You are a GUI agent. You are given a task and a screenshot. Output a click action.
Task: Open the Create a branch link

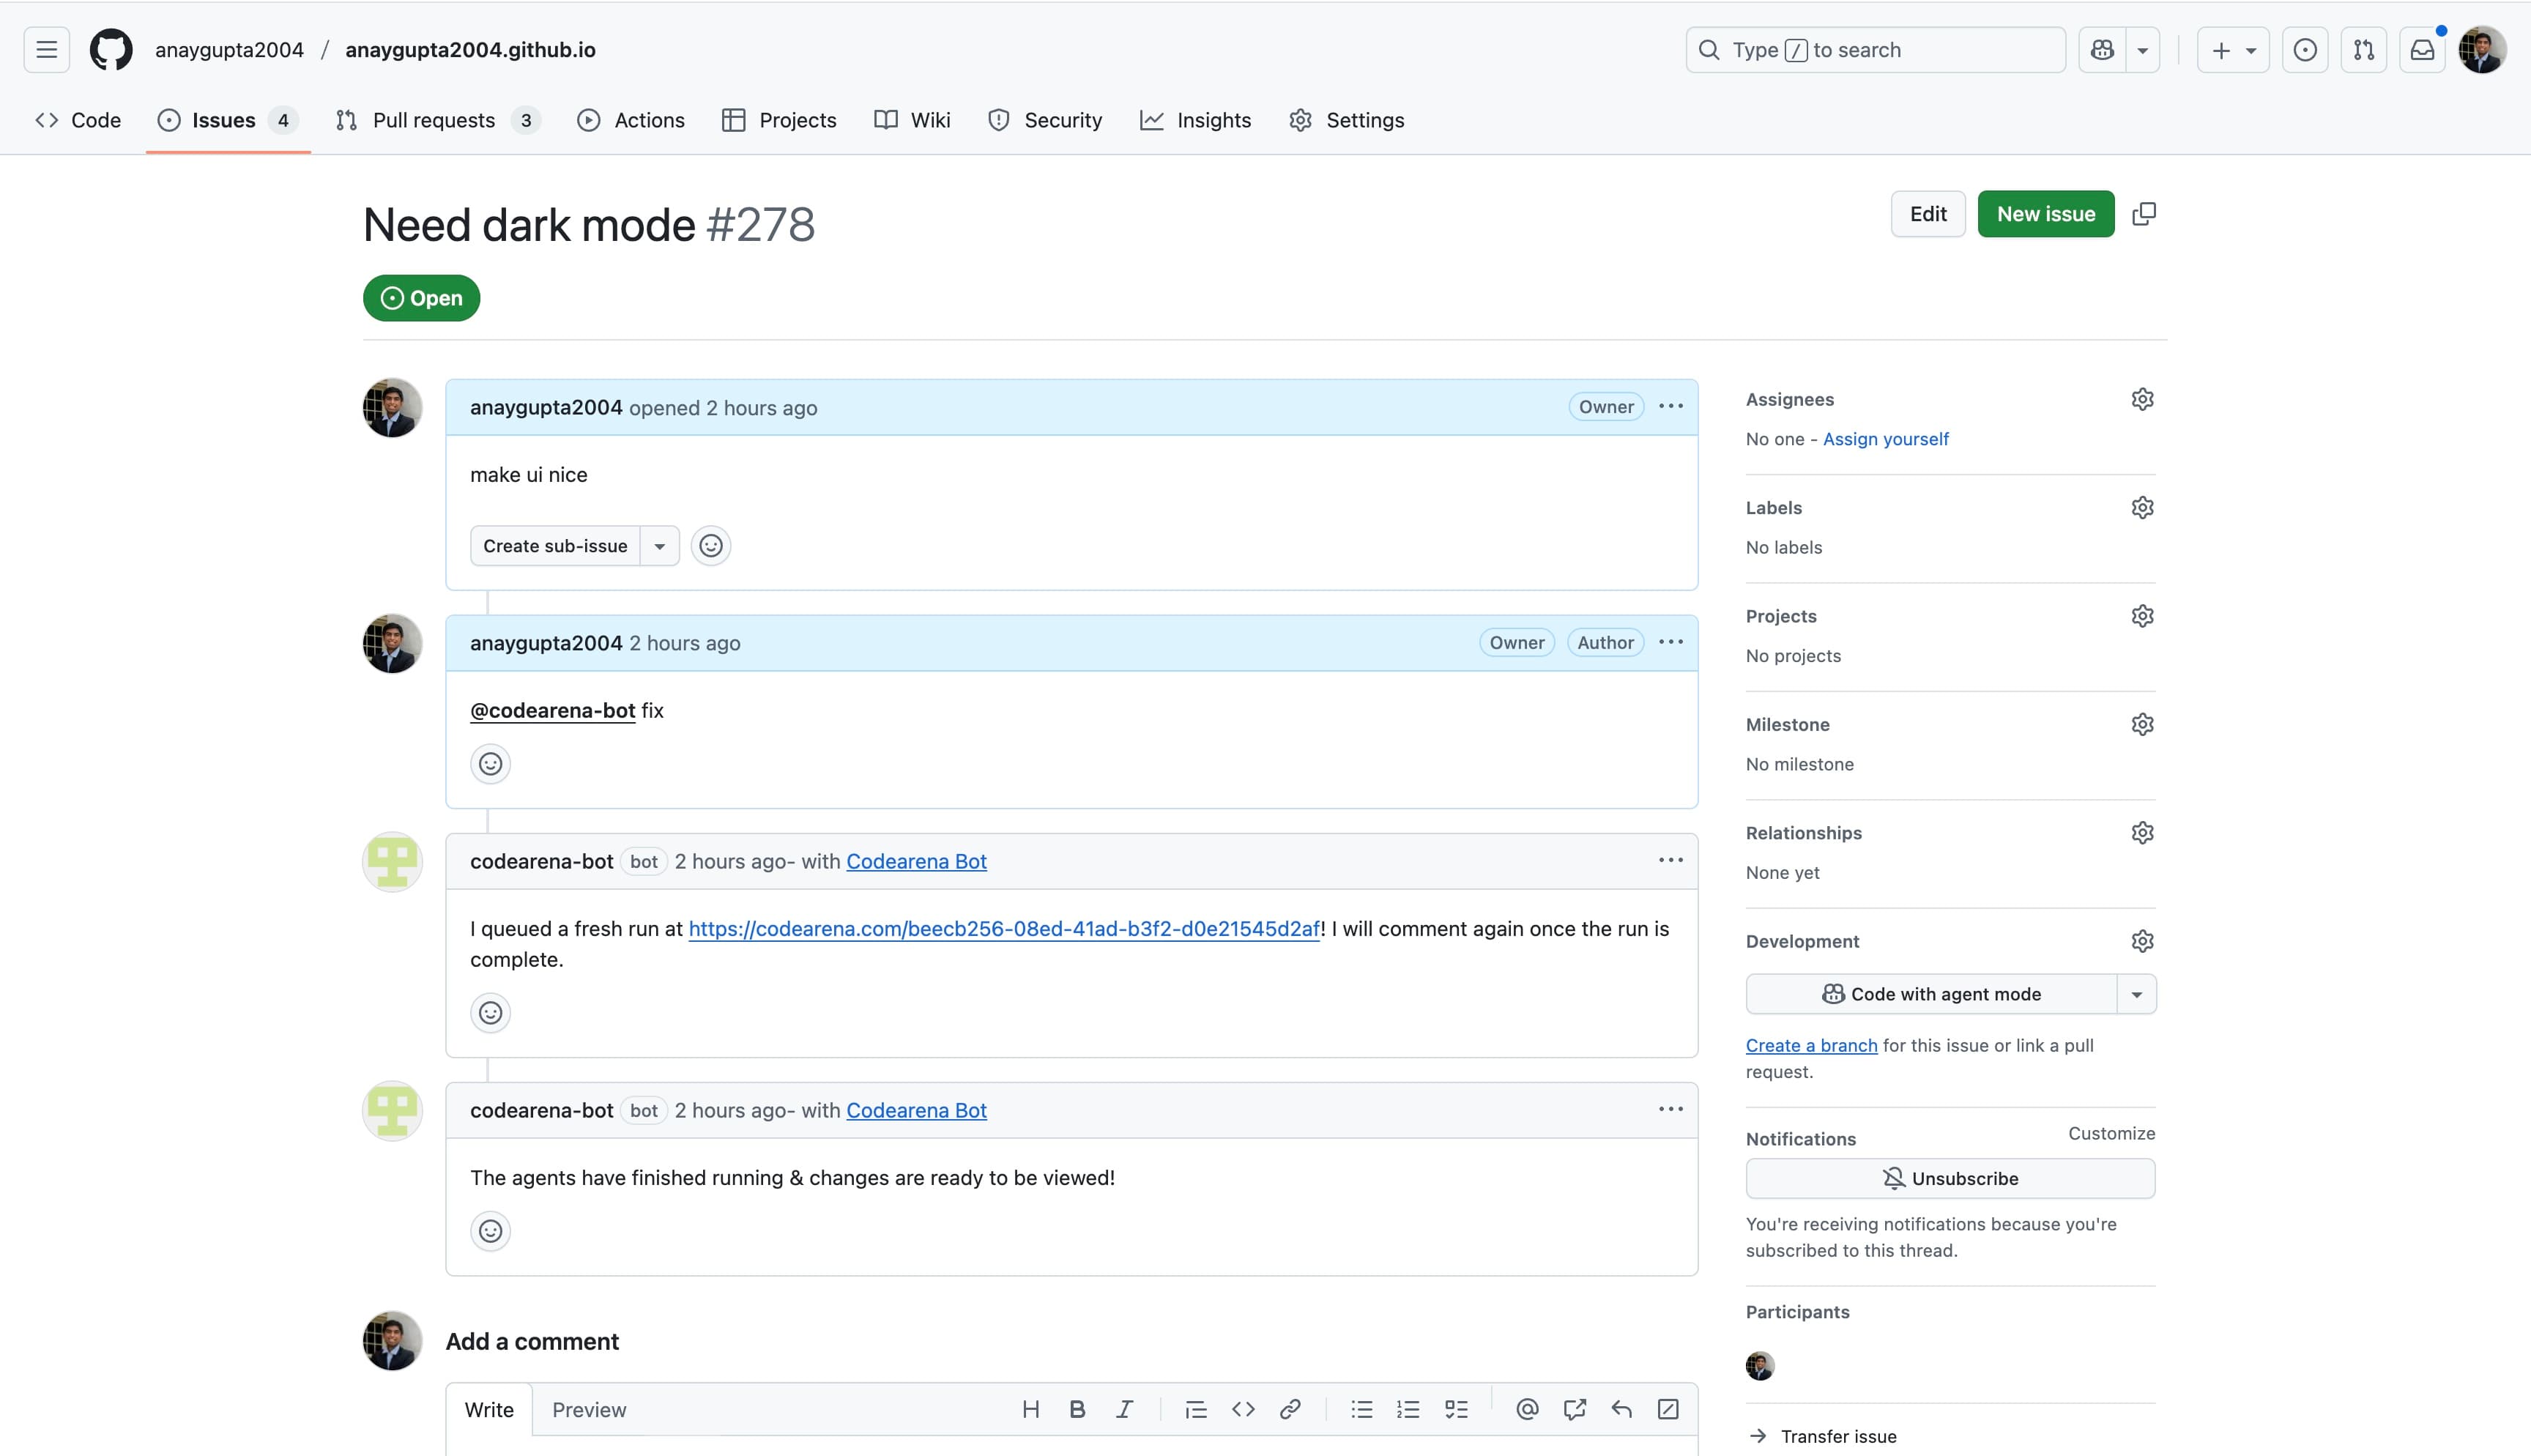click(x=1811, y=1044)
